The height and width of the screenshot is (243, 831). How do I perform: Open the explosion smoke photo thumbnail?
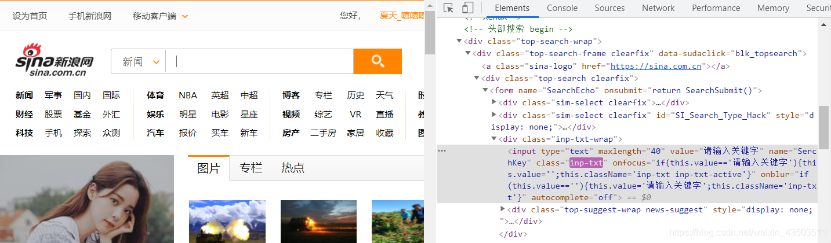[x=227, y=222]
